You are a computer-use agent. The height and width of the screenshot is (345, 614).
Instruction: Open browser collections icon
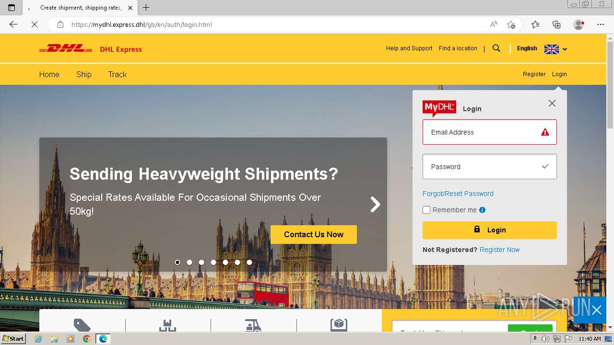pos(556,24)
